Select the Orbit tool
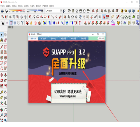This screenshot has width=140, height=127. coord(2,110)
